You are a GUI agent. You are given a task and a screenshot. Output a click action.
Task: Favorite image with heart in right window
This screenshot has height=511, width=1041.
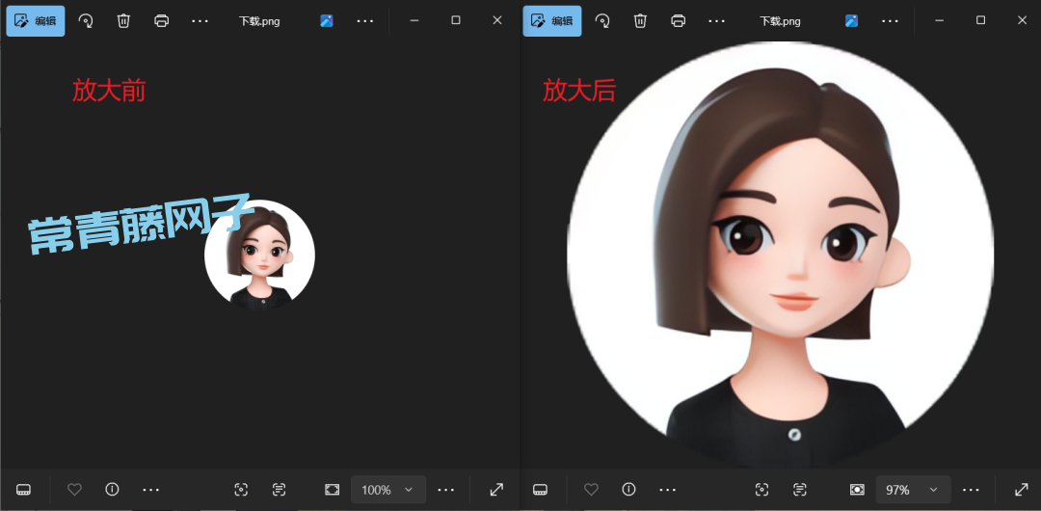(x=591, y=490)
